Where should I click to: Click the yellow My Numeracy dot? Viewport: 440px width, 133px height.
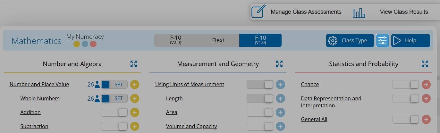click(x=77, y=44)
